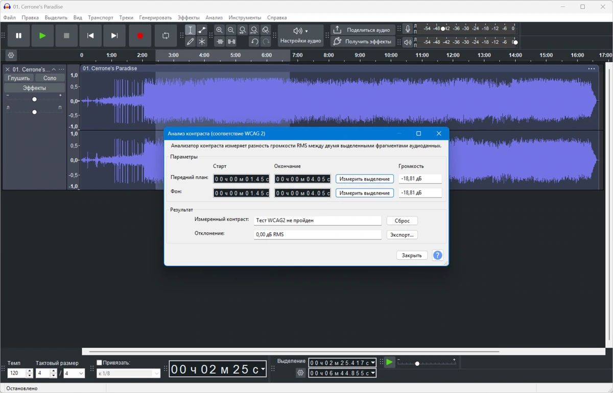Stop playback with the Stop button
613x393 pixels.
(66, 36)
